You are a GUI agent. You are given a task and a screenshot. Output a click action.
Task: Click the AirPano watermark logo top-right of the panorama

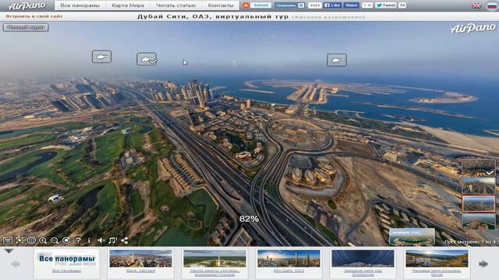click(473, 28)
